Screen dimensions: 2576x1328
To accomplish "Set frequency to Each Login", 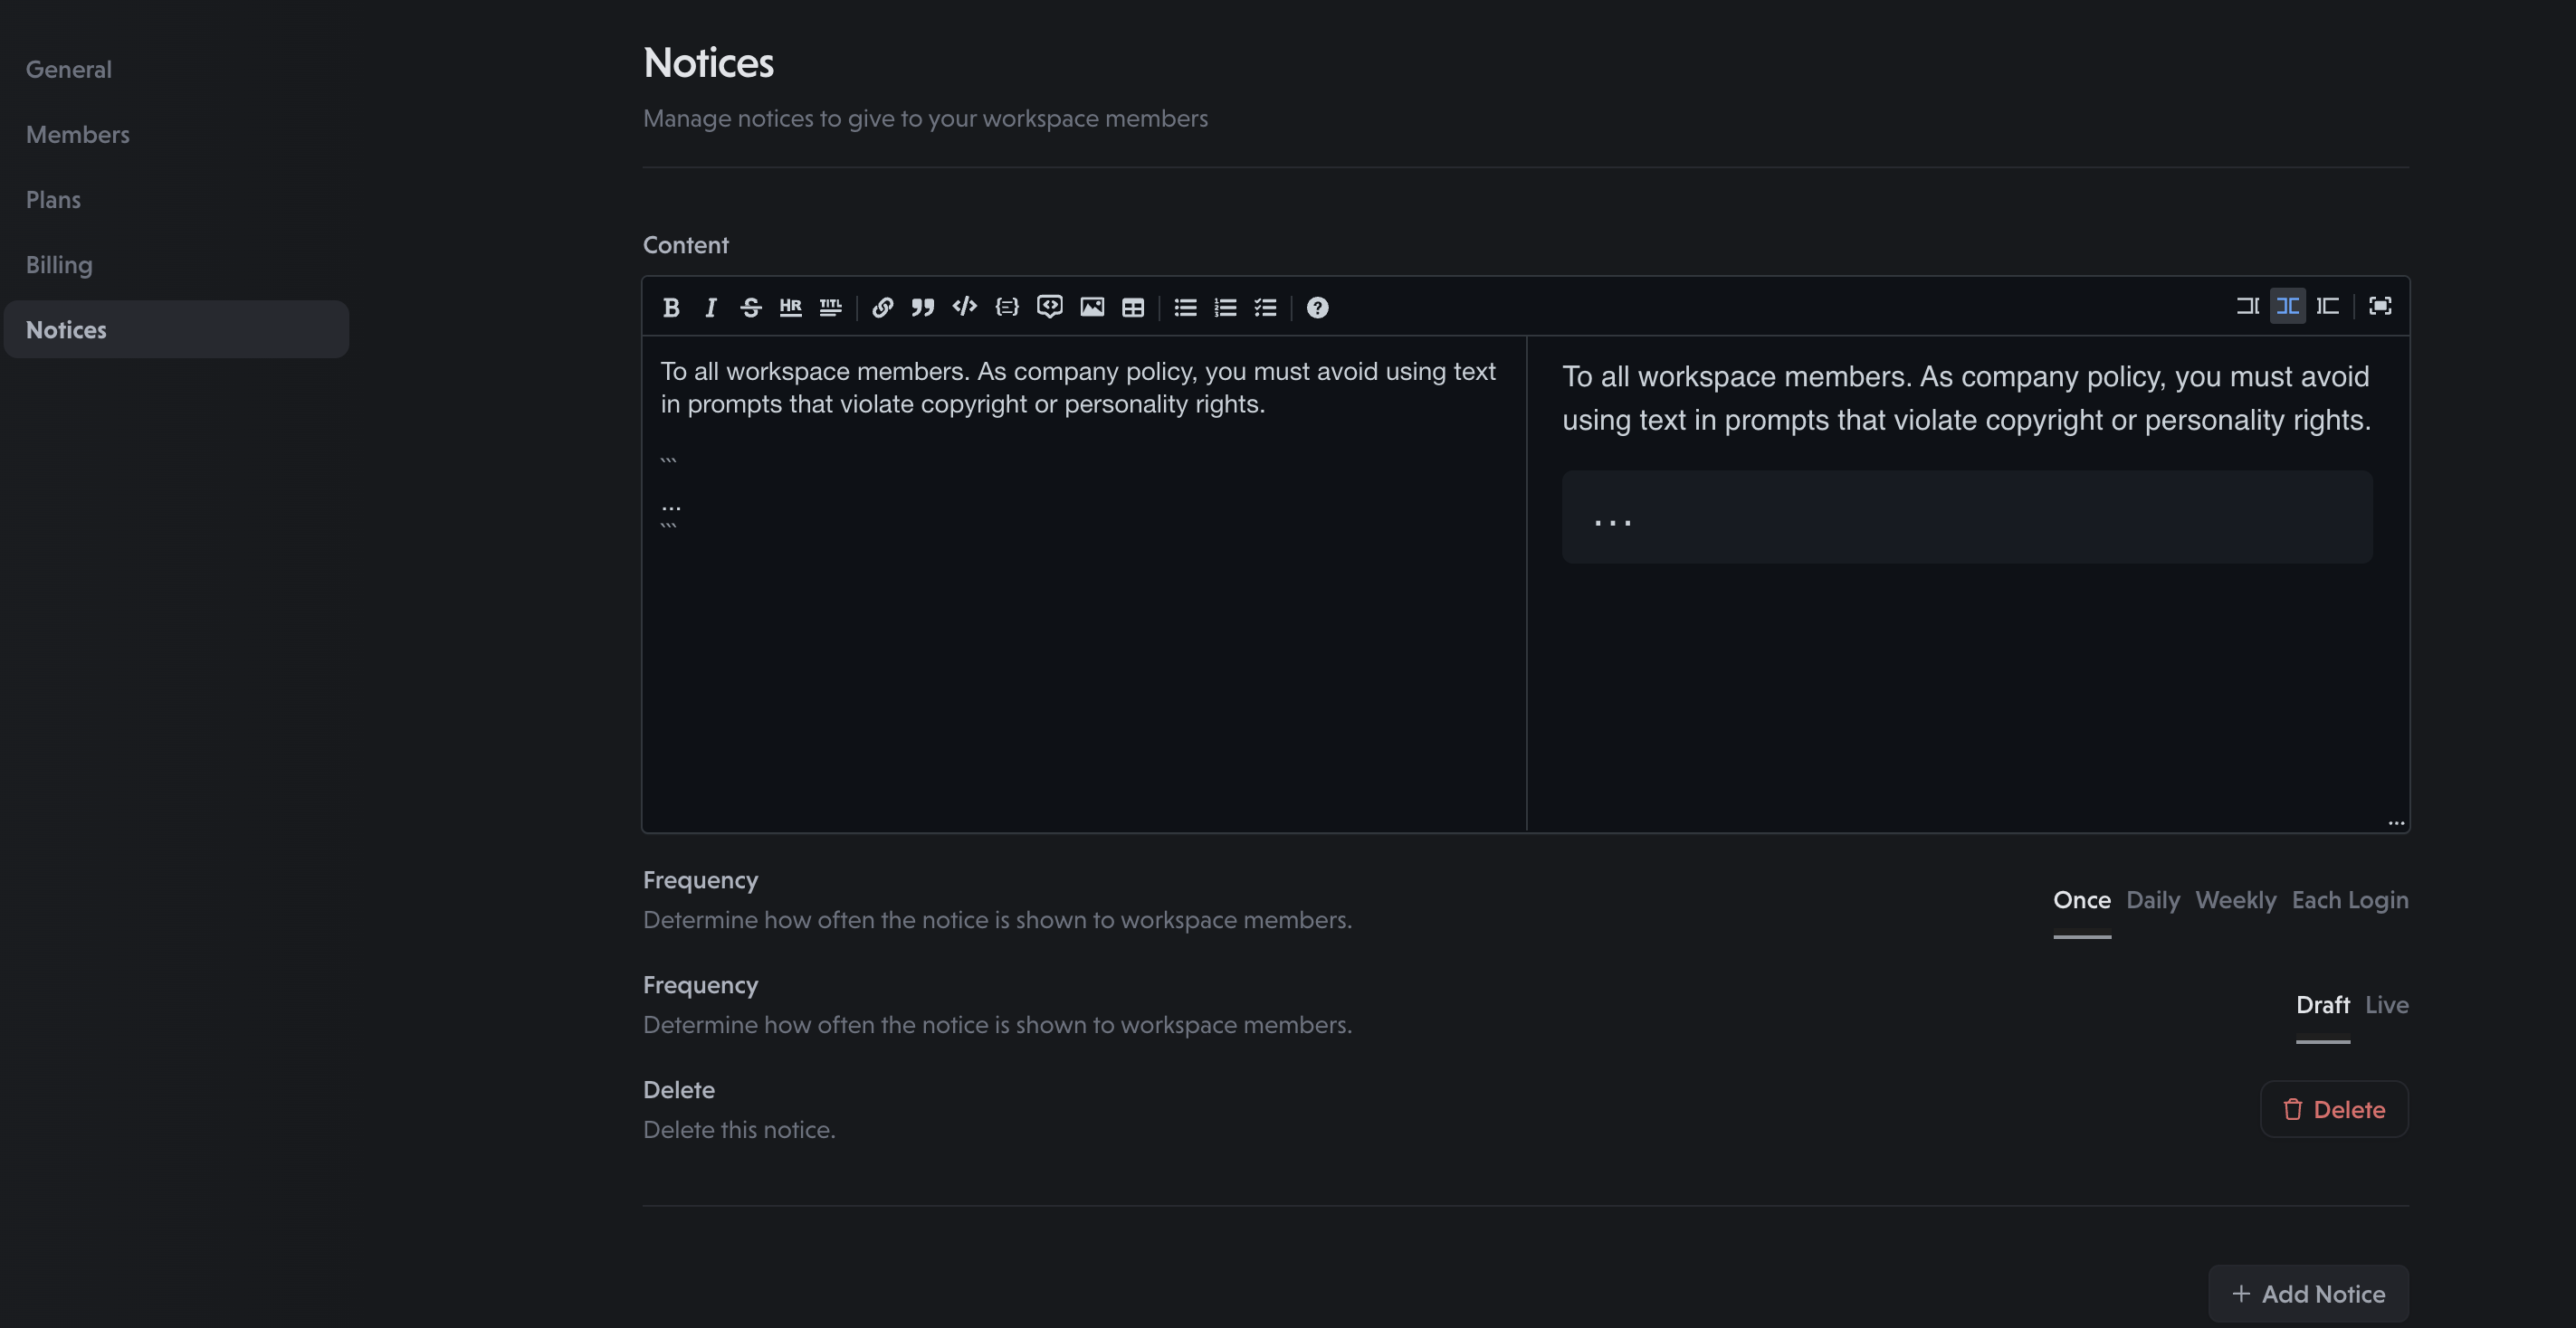I will click(2349, 899).
